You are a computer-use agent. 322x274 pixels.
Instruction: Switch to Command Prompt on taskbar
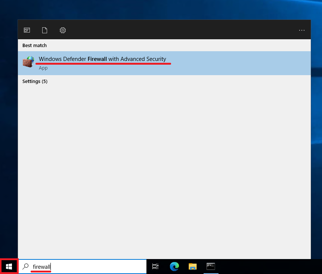(x=211, y=267)
